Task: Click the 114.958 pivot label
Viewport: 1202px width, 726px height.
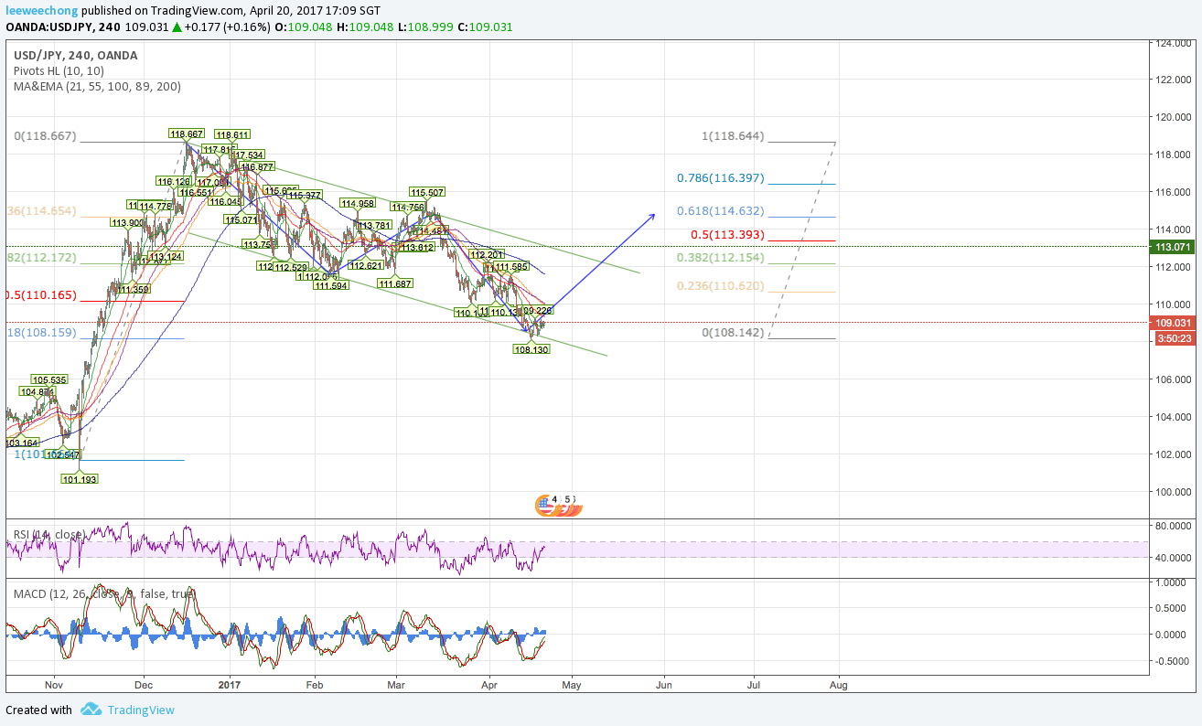Action: pos(358,203)
